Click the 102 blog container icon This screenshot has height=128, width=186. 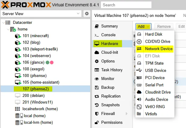pos(18,43)
